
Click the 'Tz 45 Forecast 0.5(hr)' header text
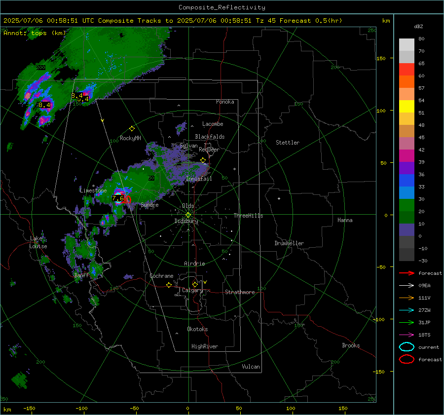point(299,21)
